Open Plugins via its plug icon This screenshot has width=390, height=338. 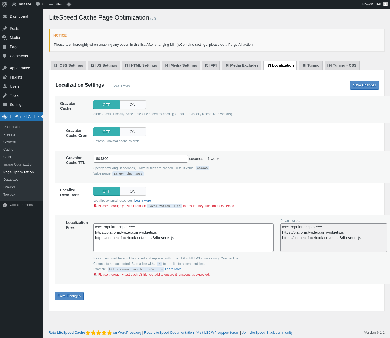click(x=5, y=77)
